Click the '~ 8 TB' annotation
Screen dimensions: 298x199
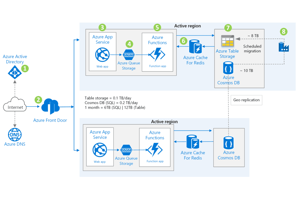coord(253,36)
